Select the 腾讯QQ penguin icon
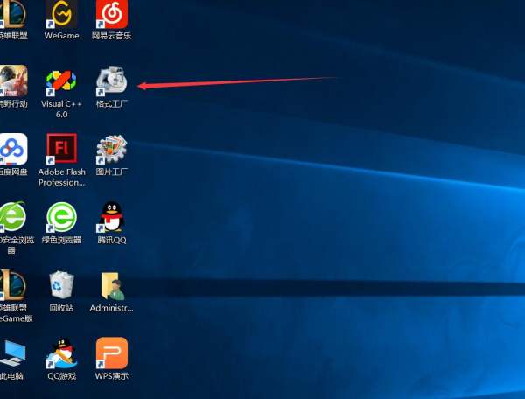Viewport: 525px width, 399px height. click(112, 217)
